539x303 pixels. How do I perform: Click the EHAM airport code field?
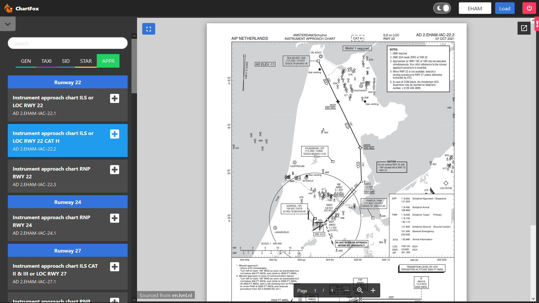[475, 8]
